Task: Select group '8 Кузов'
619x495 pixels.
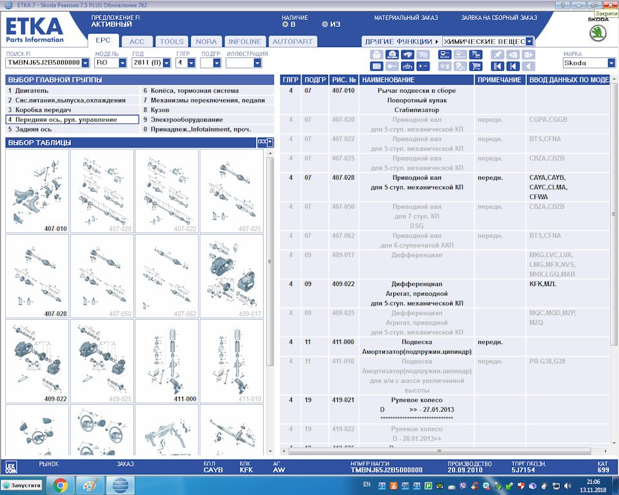Action: tap(207, 110)
